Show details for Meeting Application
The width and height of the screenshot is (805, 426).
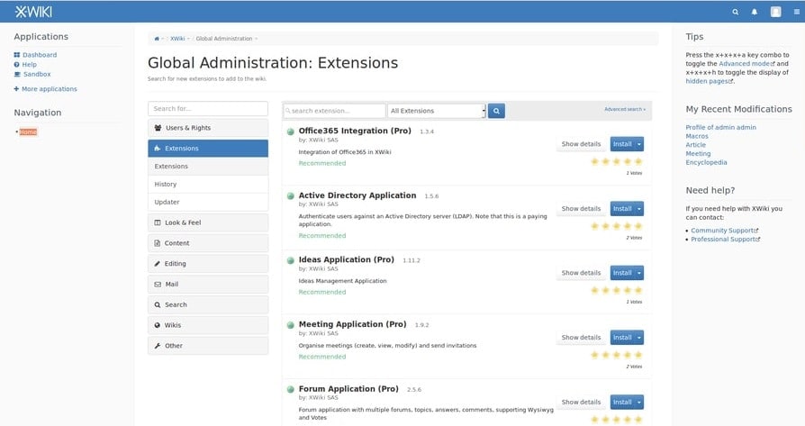tap(581, 338)
